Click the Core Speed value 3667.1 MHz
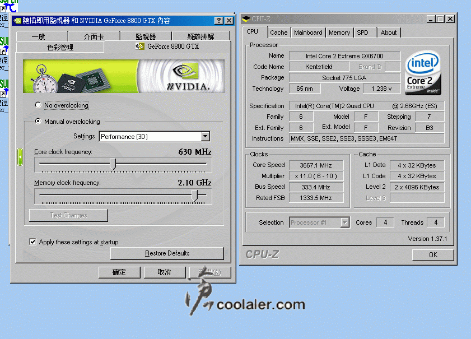Viewport: 471px width, 339px height. [x=316, y=165]
